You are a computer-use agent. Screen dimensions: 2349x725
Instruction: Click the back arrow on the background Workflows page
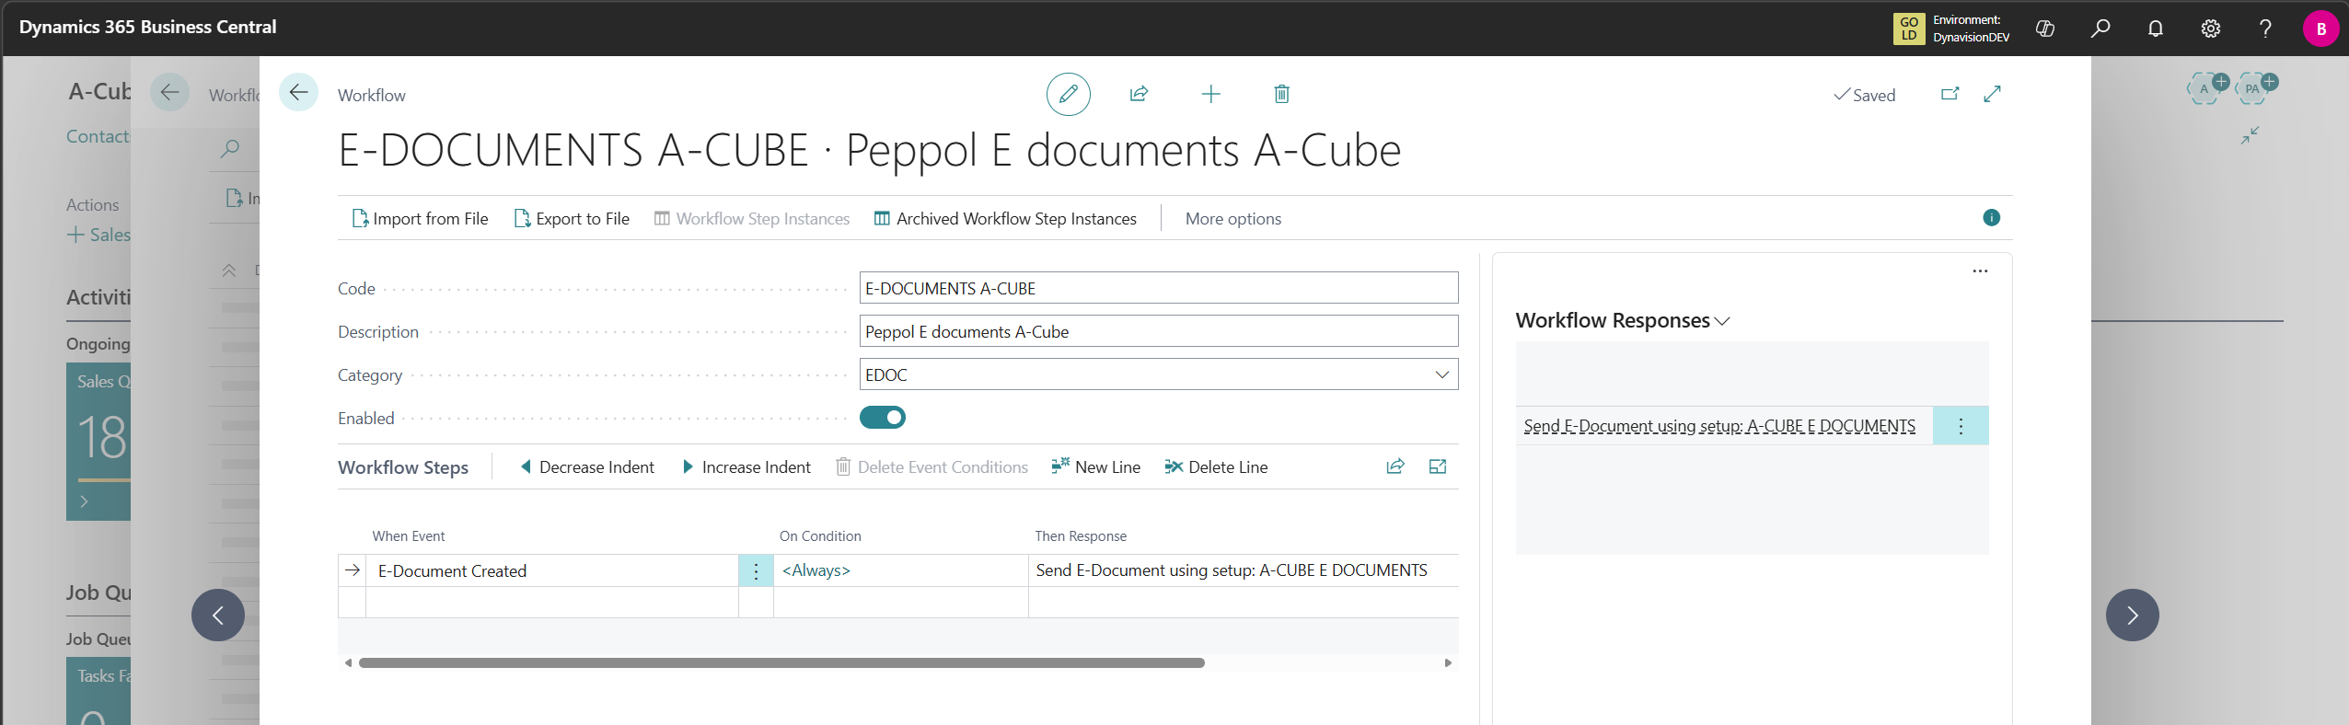pyautogui.click(x=169, y=92)
